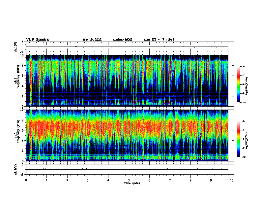Click the "ch.3(V)" axis label
The height and width of the screenshot is (202, 261).
pos(16,169)
